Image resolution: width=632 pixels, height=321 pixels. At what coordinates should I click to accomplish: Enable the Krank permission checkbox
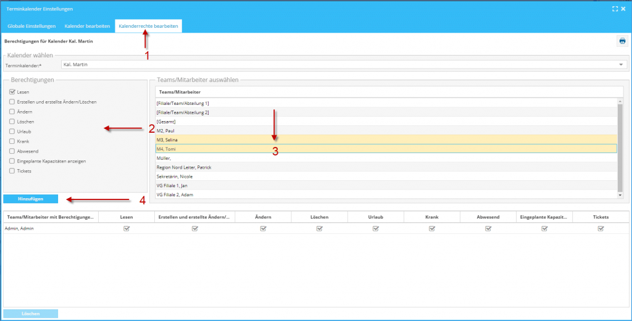click(x=12, y=141)
